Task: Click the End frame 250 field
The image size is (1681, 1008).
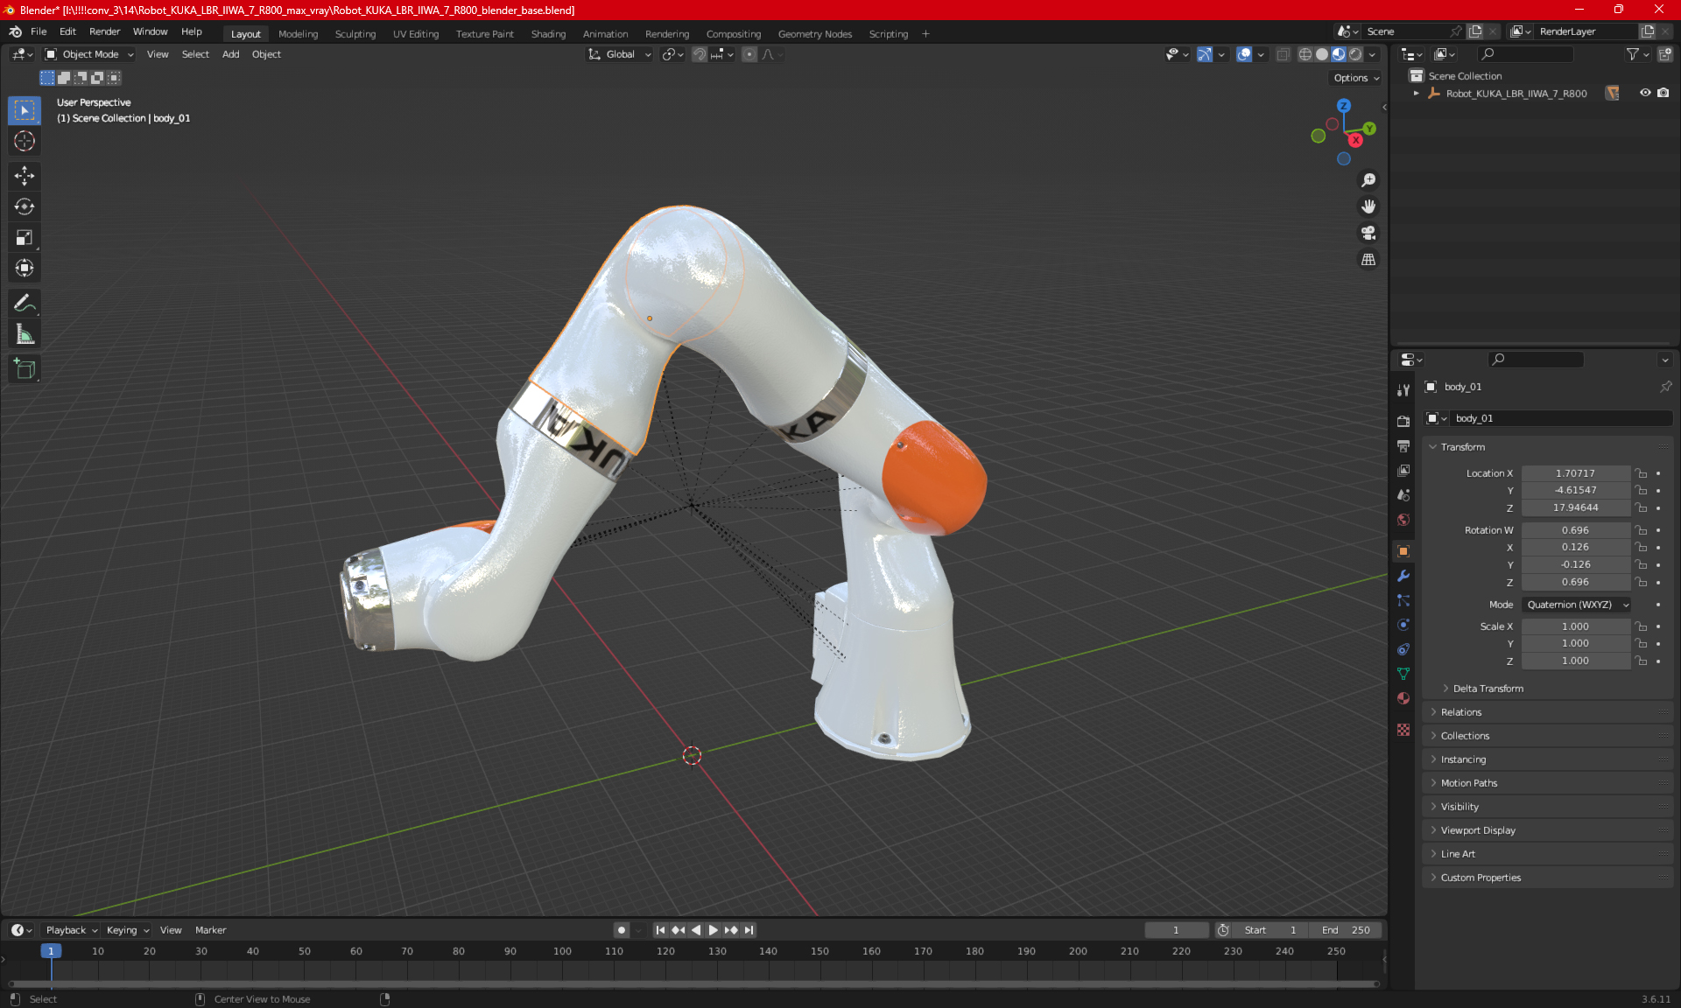Action: click(1346, 930)
